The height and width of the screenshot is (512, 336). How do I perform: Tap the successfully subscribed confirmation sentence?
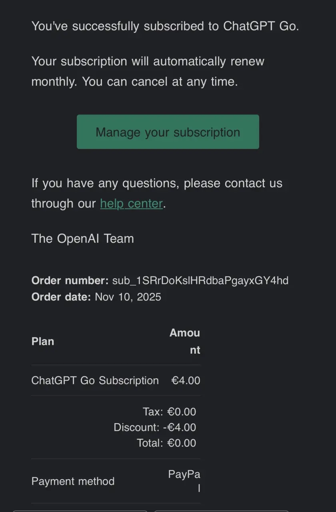(x=165, y=26)
